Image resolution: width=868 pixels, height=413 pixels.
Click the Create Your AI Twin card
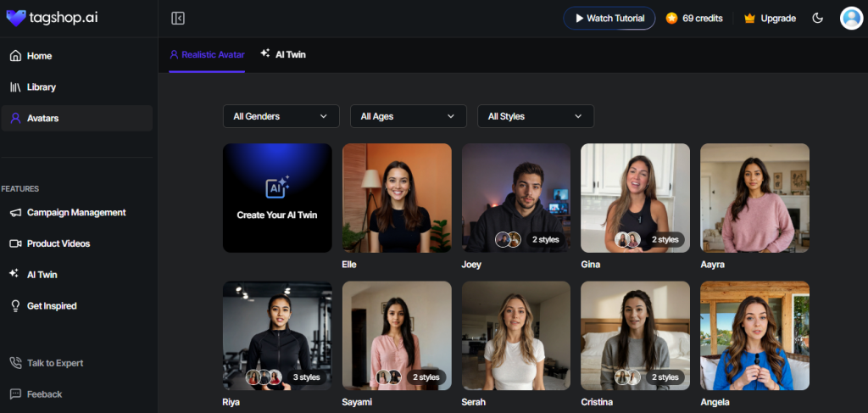(277, 198)
